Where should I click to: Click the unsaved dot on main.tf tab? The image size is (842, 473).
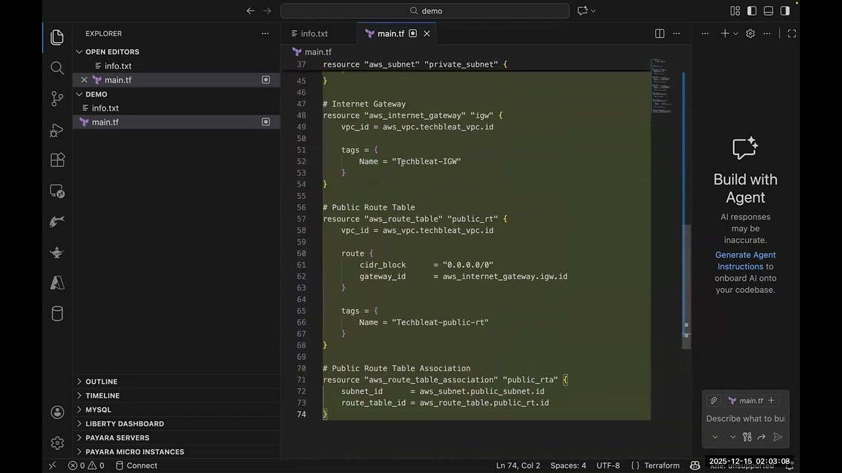[412, 34]
